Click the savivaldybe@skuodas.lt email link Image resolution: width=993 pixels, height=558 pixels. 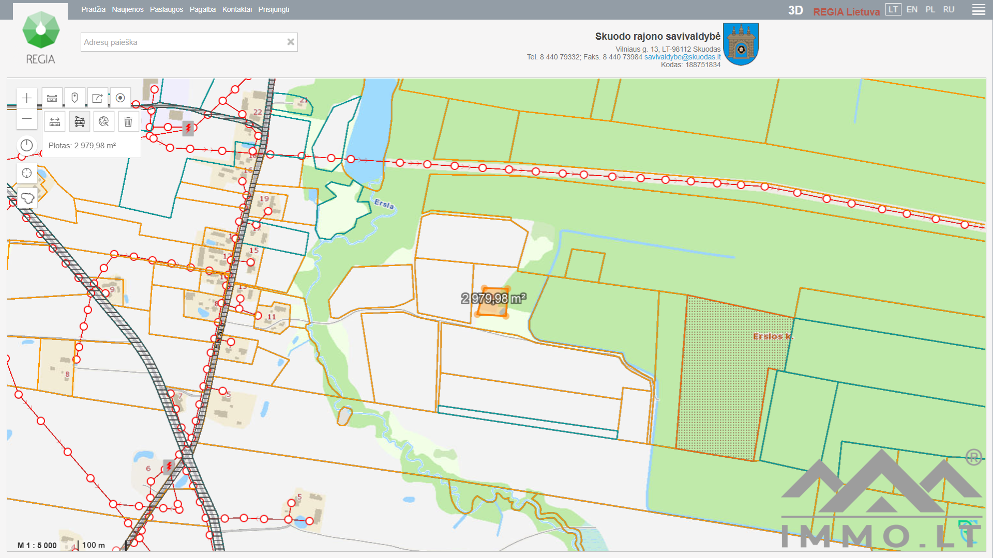click(x=682, y=57)
